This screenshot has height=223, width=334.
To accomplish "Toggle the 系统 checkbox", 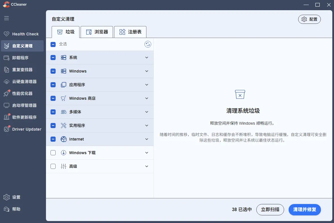I will click(53, 58).
